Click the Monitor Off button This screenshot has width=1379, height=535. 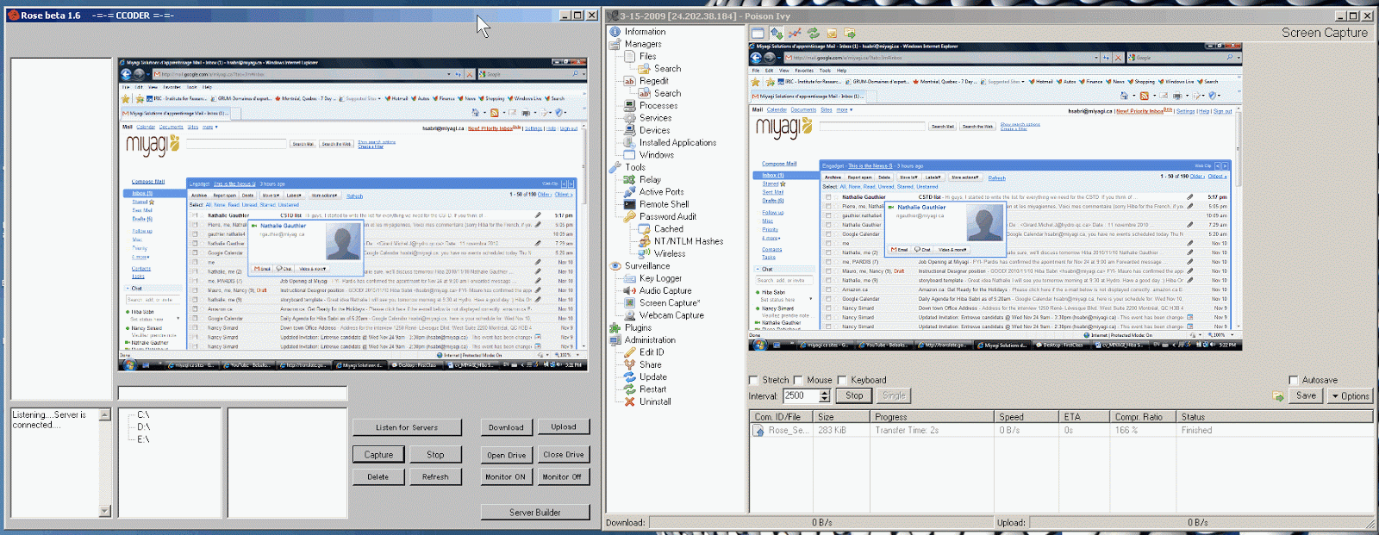562,476
